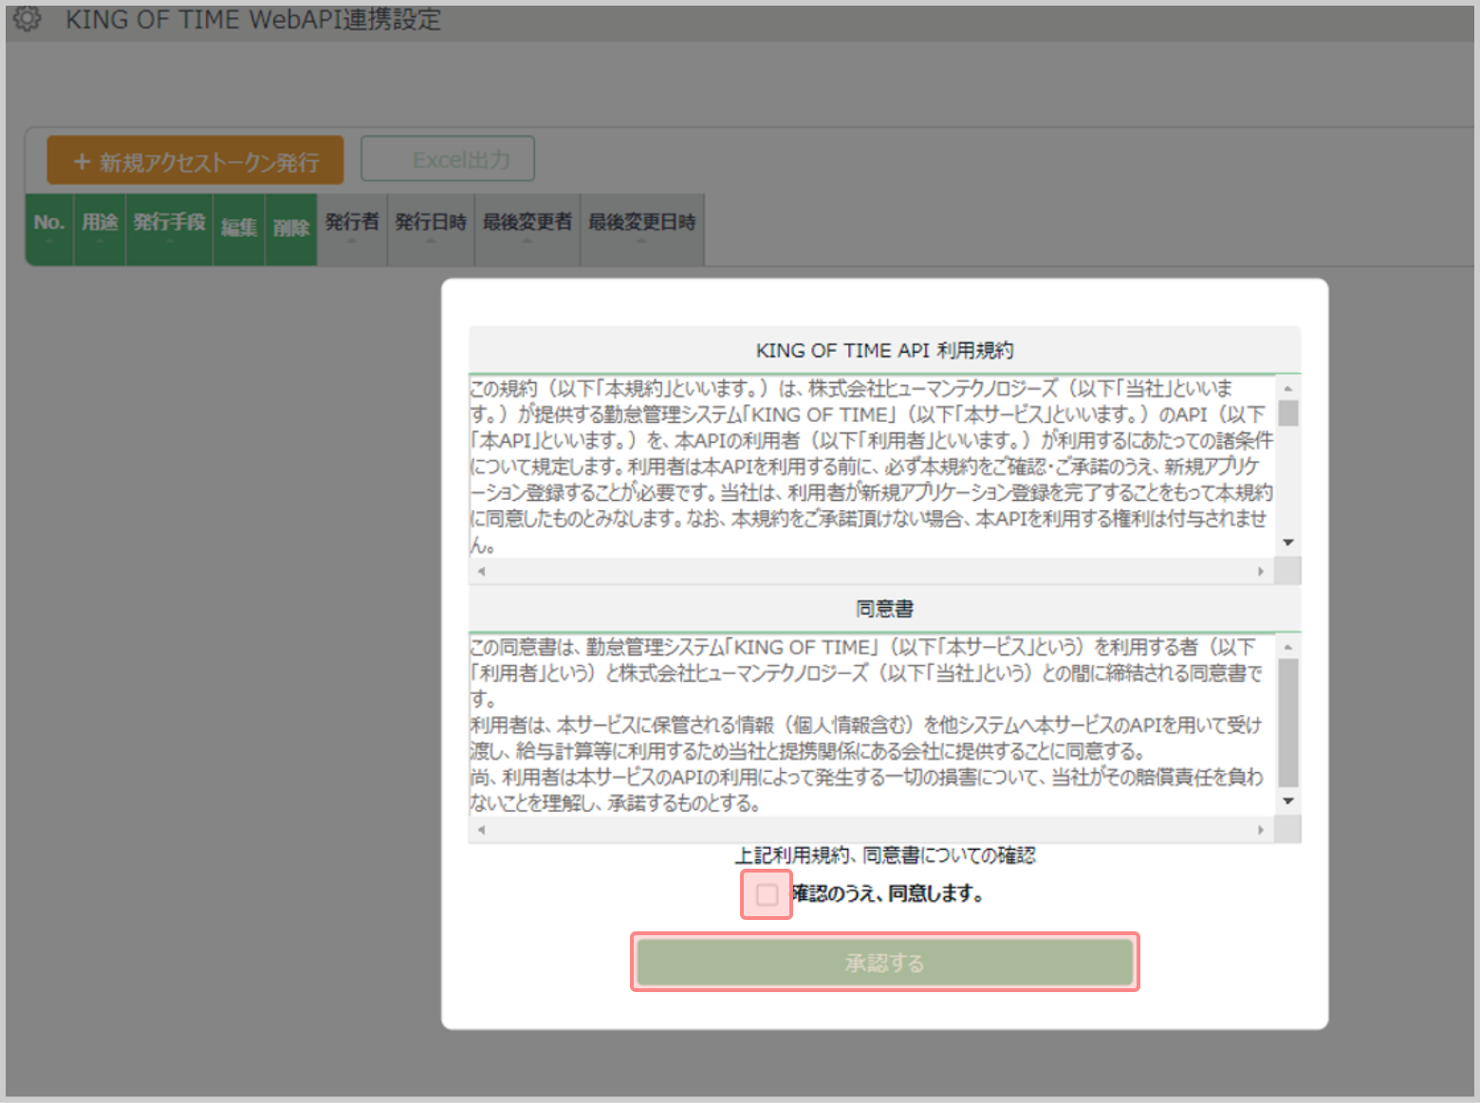This screenshot has height=1103, width=1480.
Task: Click the 削除 column header
Action: click(x=291, y=229)
